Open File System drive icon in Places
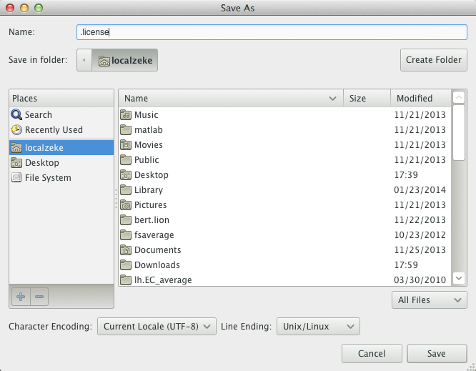The image size is (476, 371). 16,177
